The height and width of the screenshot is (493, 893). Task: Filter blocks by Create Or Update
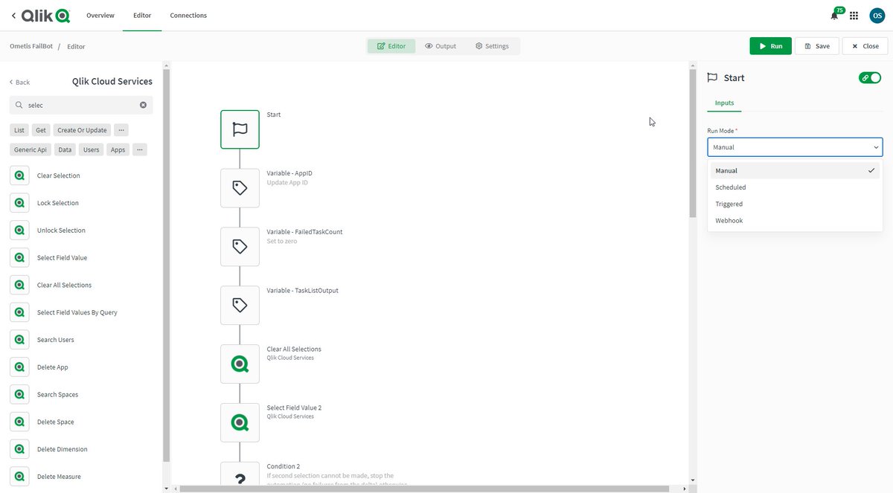click(x=83, y=130)
